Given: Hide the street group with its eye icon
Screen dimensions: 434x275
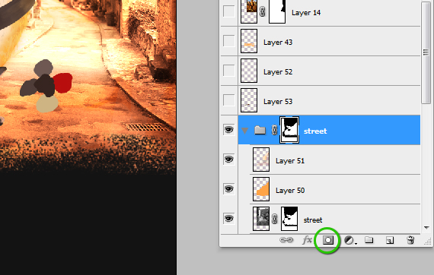Looking at the screenshot, I should tap(229, 129).
